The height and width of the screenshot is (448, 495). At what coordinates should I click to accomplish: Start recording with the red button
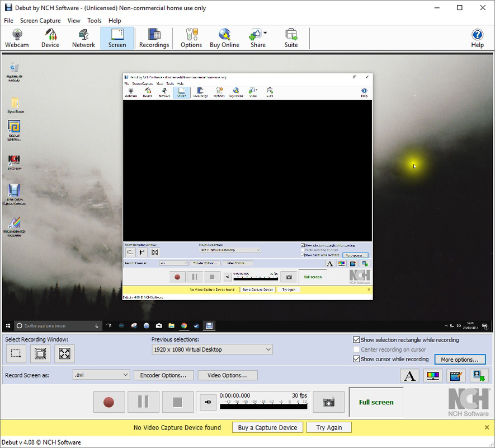tap(109, 402)
